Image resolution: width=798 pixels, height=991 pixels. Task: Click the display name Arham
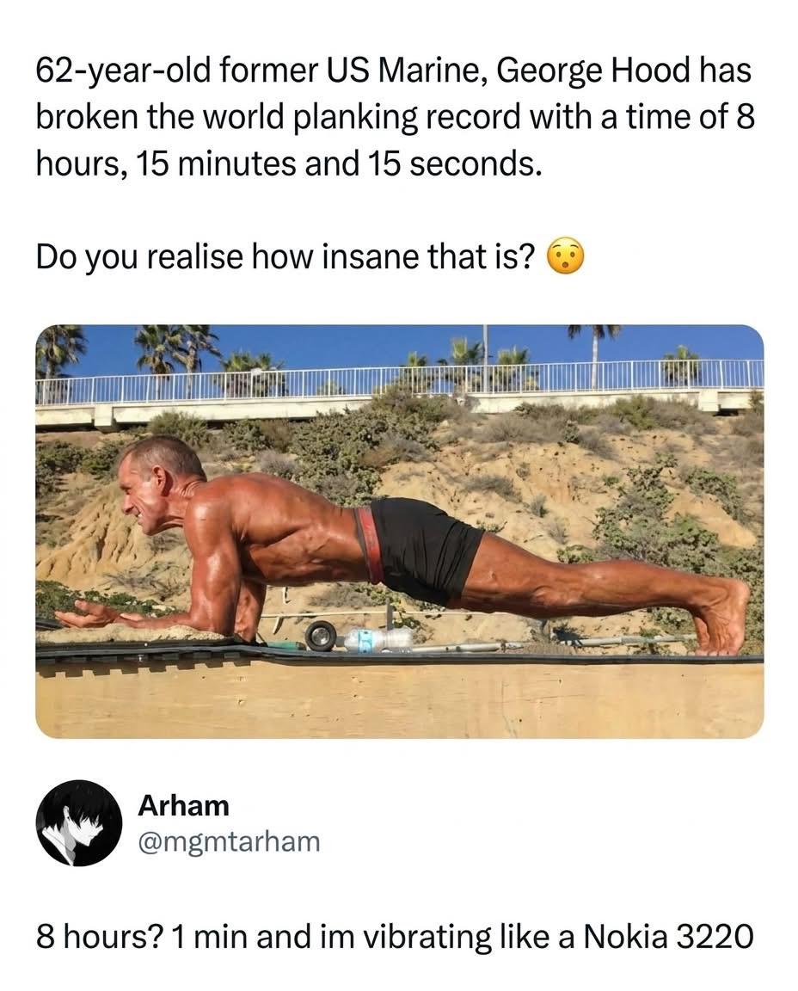tap(183, 806)
